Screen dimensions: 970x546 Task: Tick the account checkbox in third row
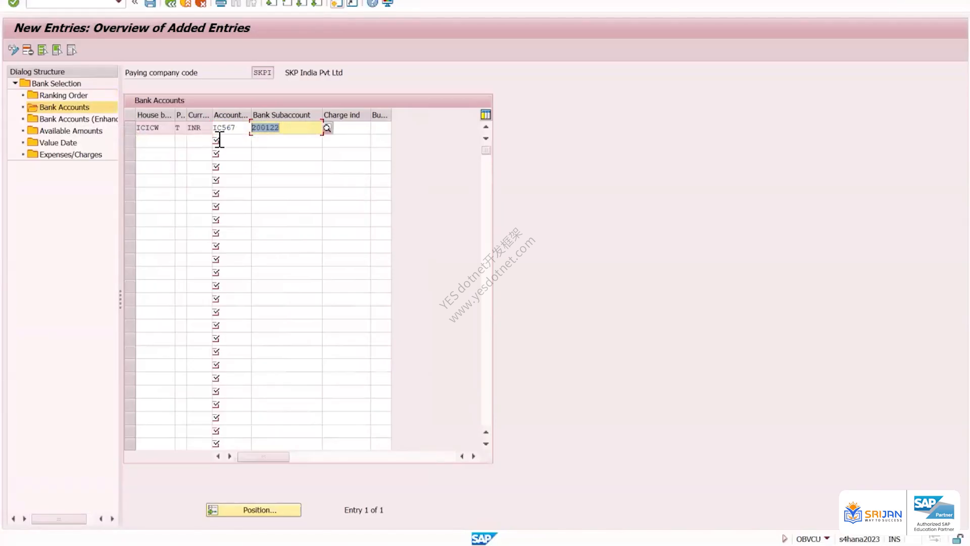216,154
